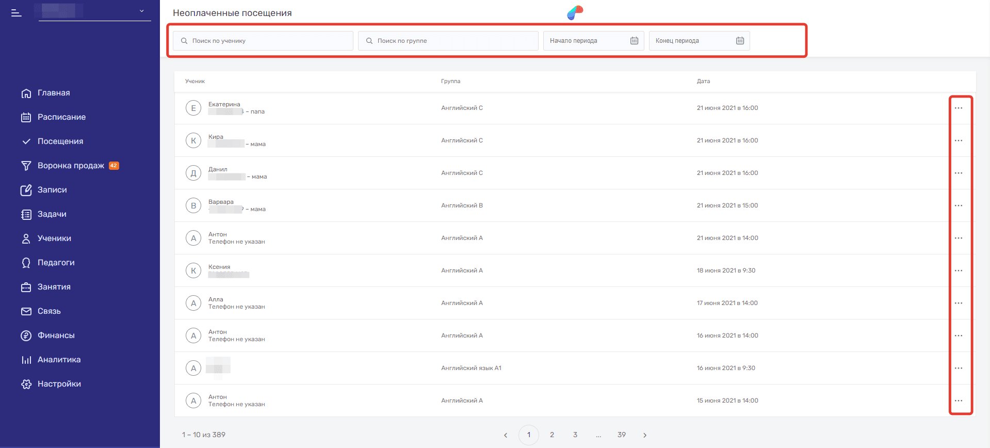Click the calendar icon in Конец периода
Viewport: 990px width, 448px height.
point(740,41)
